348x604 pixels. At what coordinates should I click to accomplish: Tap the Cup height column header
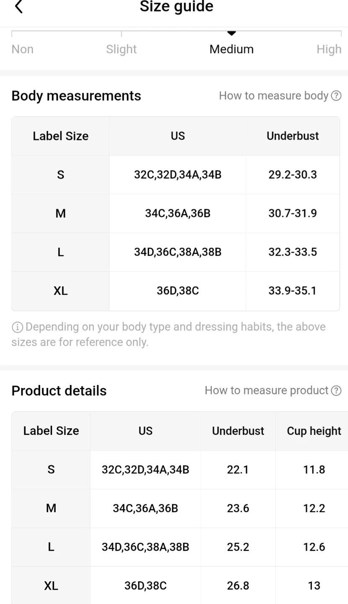pos(314,431)
